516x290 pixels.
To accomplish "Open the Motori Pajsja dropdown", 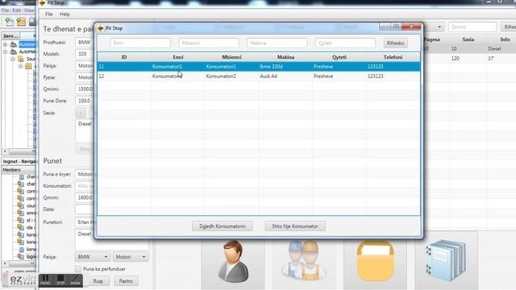I will pyautogui.click(x=131, y=257).
